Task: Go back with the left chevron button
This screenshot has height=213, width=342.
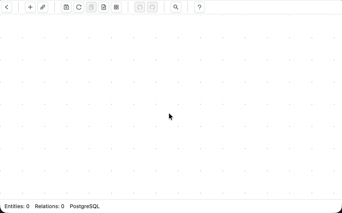Action: 7,7
